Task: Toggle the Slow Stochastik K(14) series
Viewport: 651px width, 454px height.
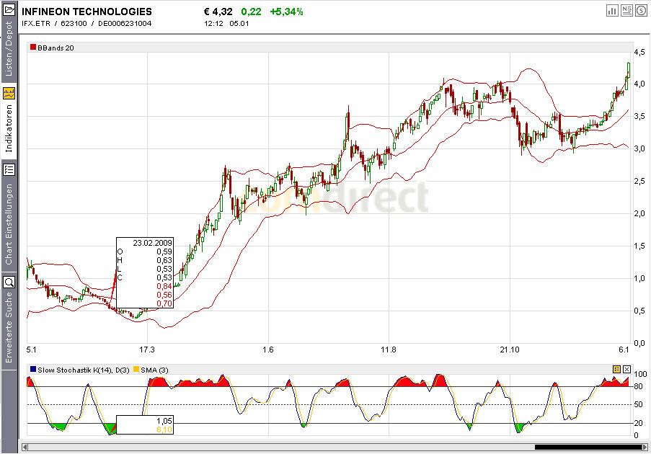Action: click(32, 368)
